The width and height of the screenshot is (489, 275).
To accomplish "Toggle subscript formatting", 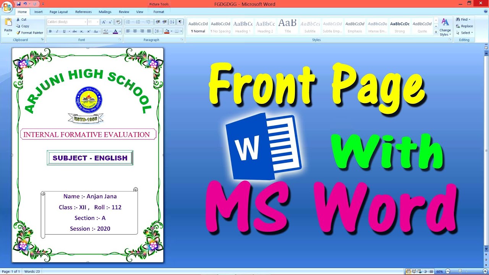I will [x=82, y=31].
